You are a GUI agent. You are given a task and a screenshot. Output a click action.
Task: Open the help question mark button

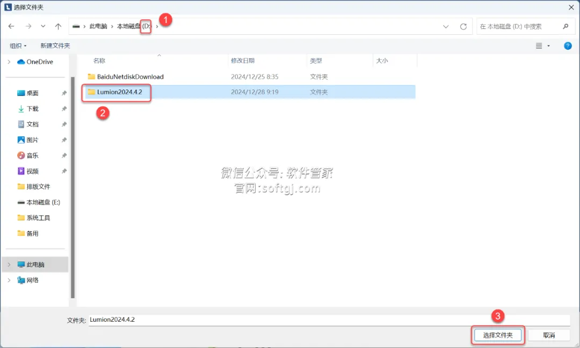568,46
